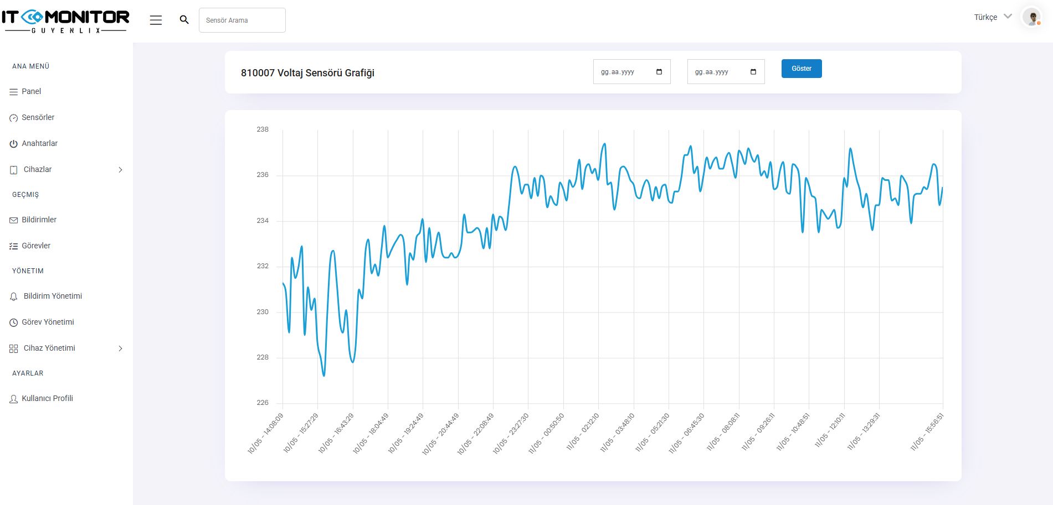Open calendar picker in second date field
Viewport: 1053px width, 505px height.
click(x=753, y=72)
